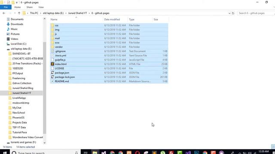Sort by Size column header
Screen dimensions: 275x154
tap(156, 19)
